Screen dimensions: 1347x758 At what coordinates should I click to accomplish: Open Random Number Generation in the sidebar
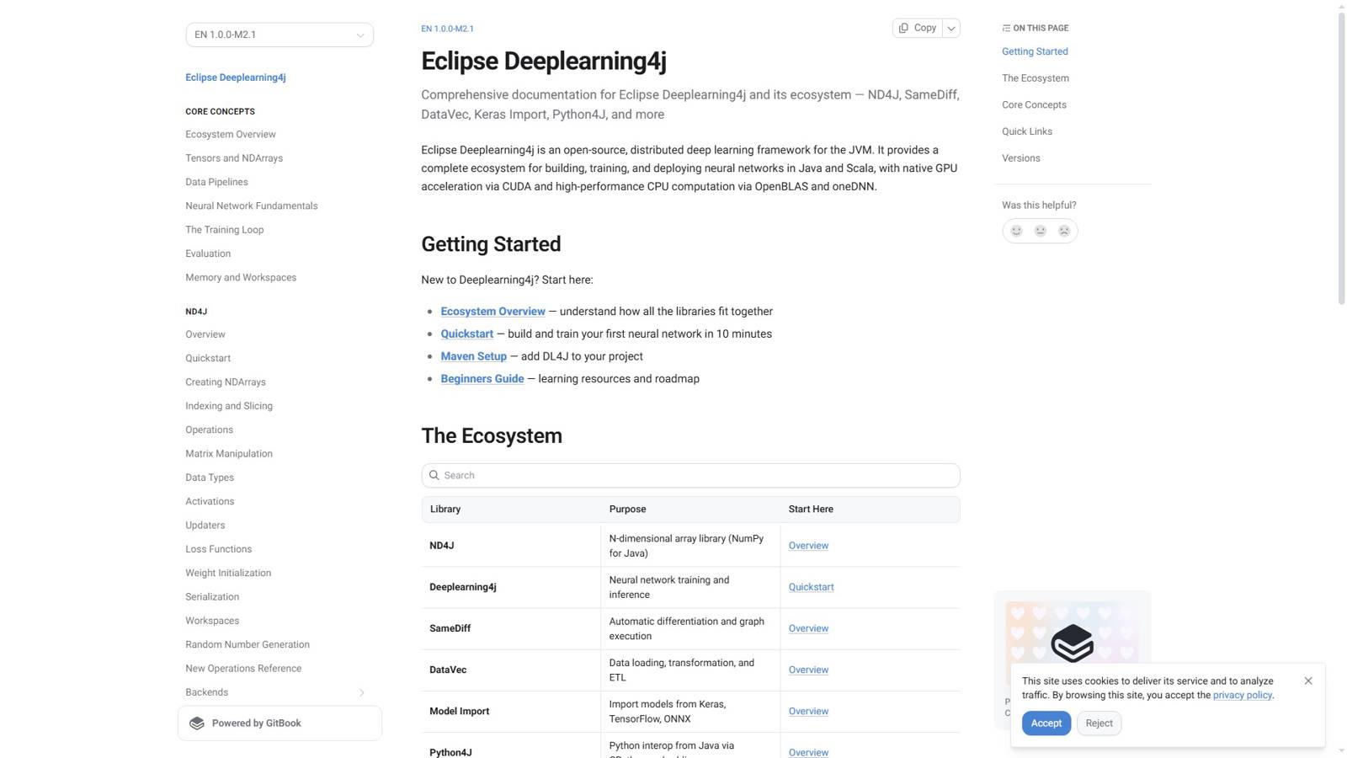[x=248, y=644]
